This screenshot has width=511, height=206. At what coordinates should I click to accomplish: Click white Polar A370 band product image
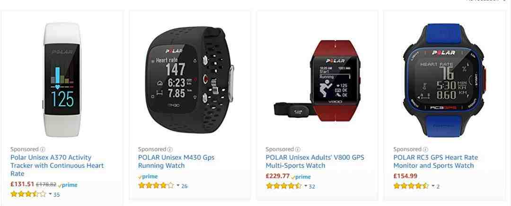coord(62,79)
